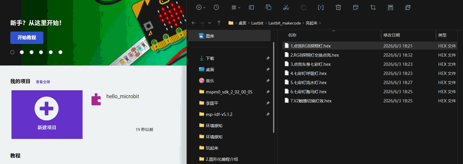
Task: Click the greyed Paste icon in toolbar
Action: click(x=303, y=7)
